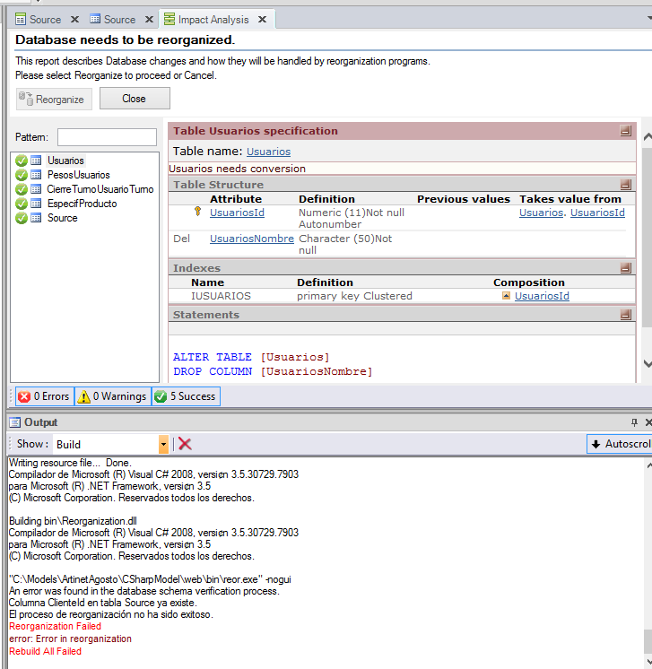Select CierreTurnoUsuarioTurno in the list
The height and width of the screenshot is (669, 652).
(100, 189)
